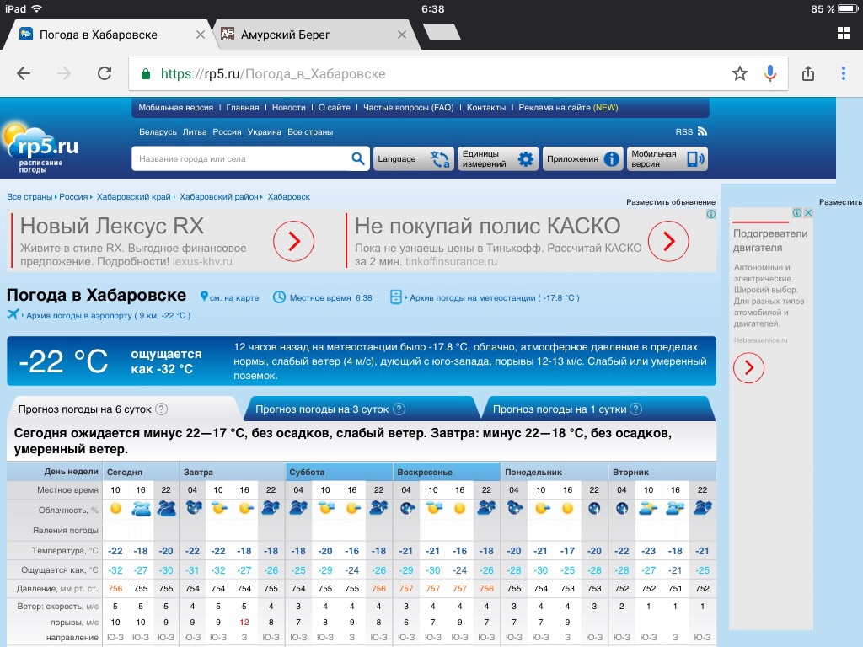The height and width of the screenshot is (647, 863).
Task: Follow the Украина country link
Action: point(264,132)
